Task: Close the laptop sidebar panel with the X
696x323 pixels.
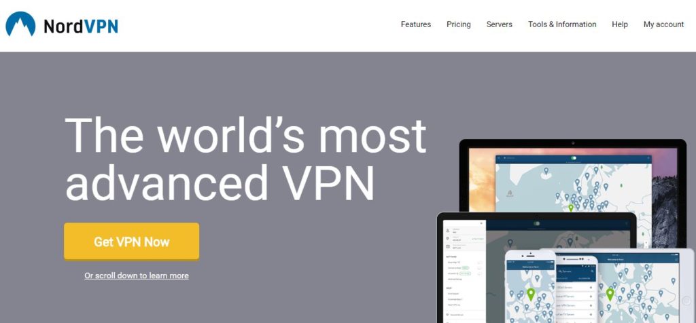Action: click(481, 224)
